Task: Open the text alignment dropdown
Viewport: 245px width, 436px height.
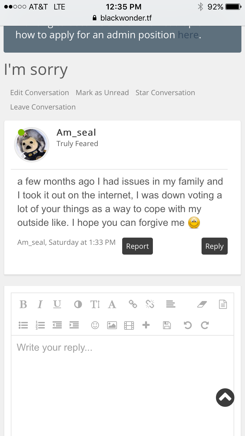Action: point(171,304)
